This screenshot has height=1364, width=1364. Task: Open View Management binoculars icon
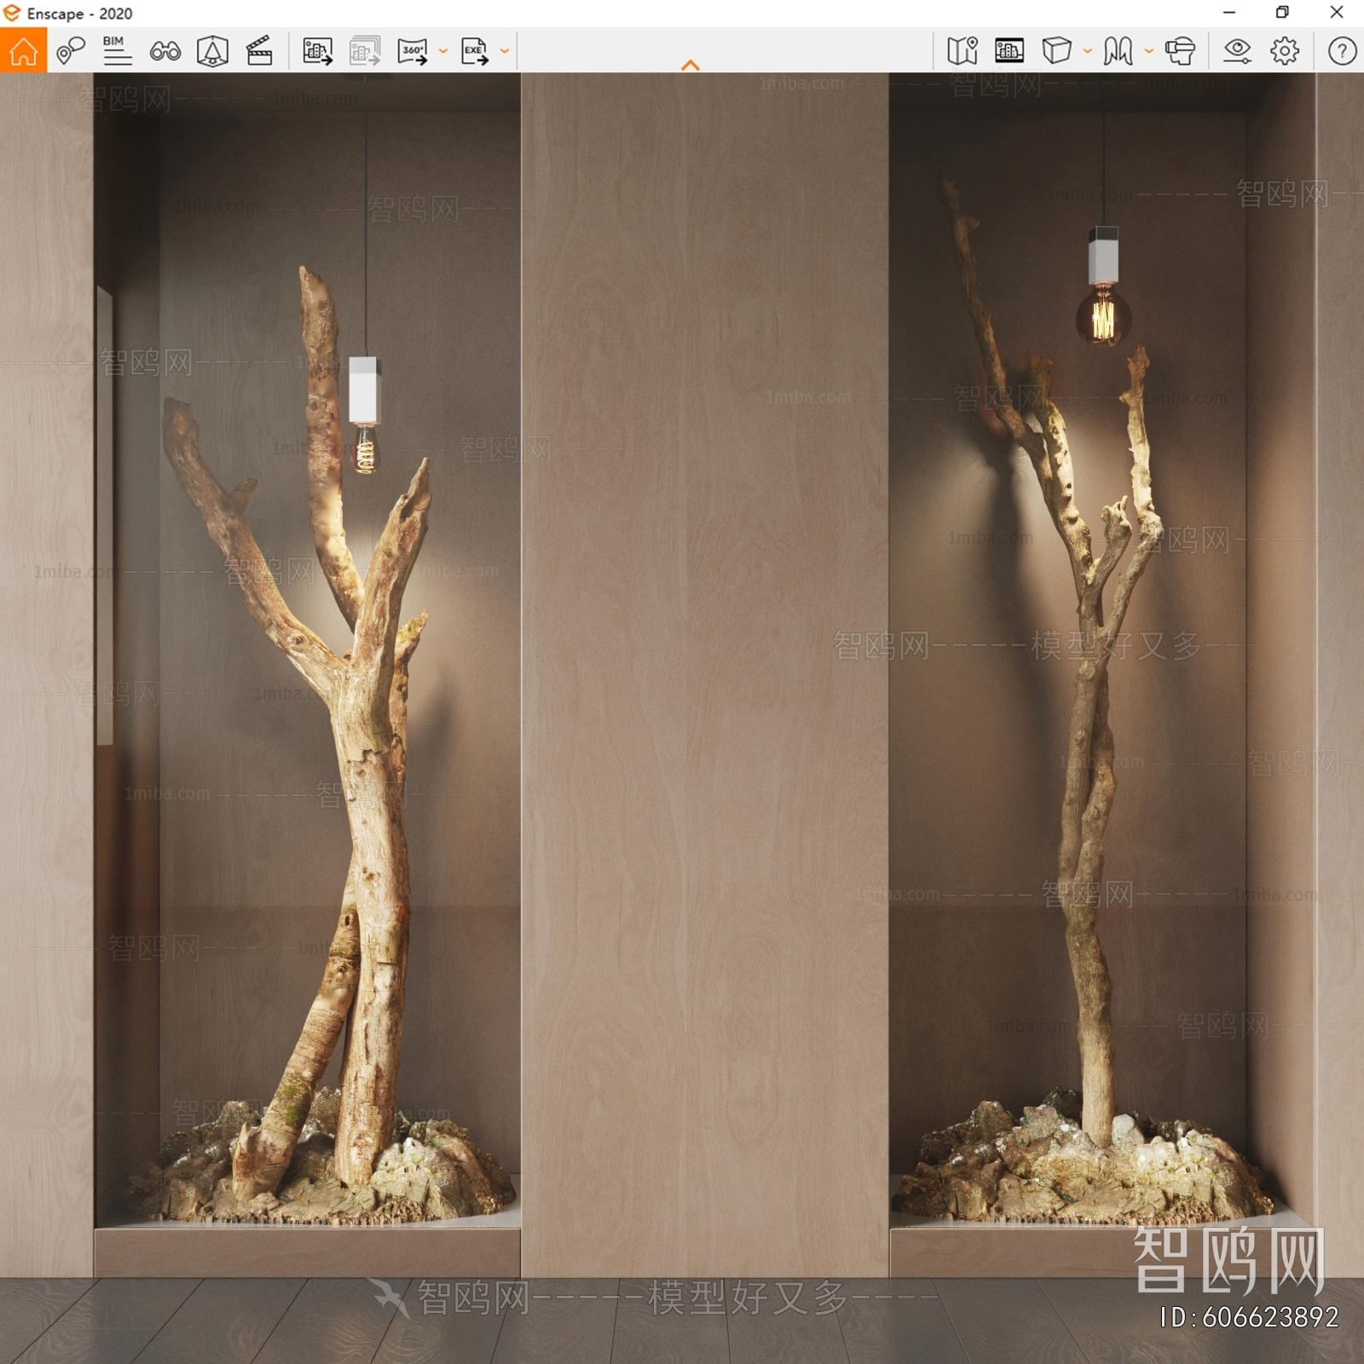165,51
